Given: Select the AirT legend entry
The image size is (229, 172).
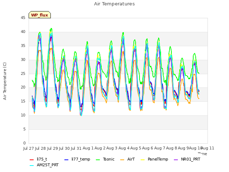Looking at the screenshot, I should tap(127, 159).
